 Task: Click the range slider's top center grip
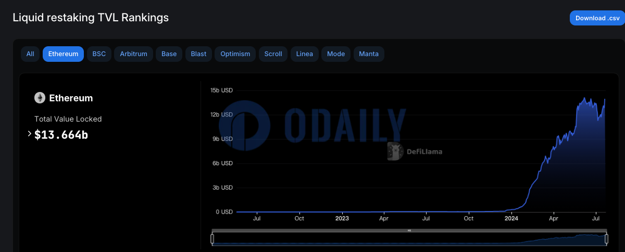pos(409,230)
